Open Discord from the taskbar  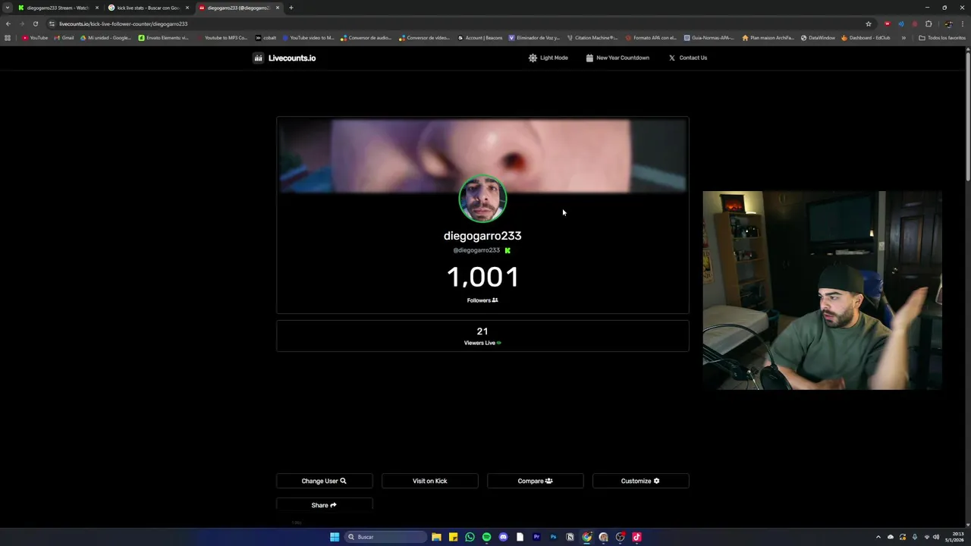[503, 537]
